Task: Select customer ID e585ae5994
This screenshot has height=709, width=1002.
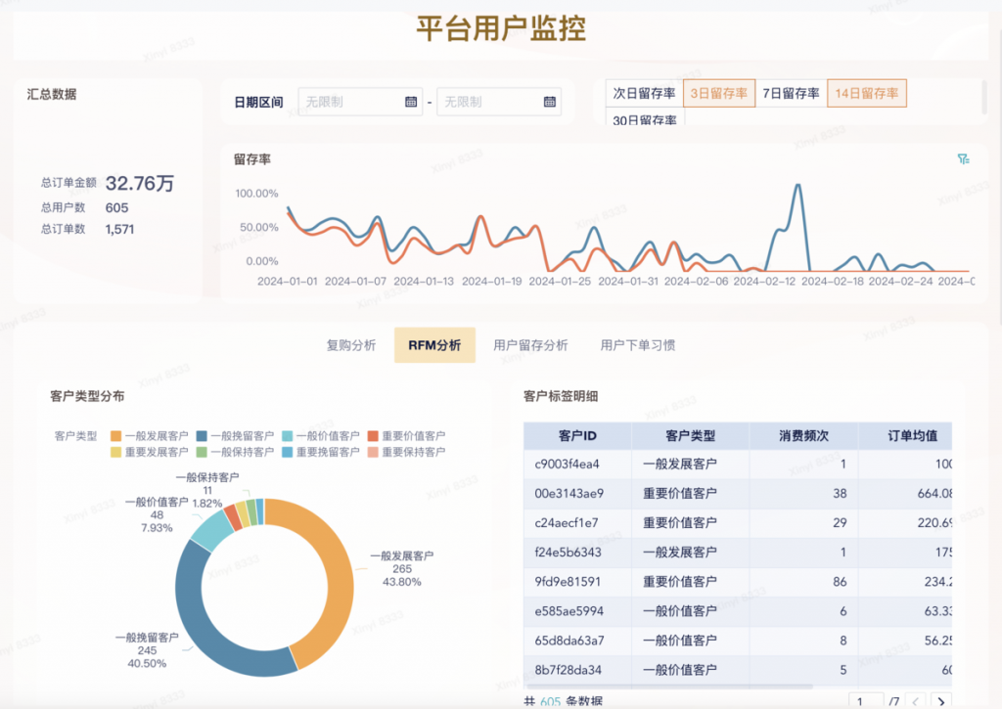Action: point(569,611)
